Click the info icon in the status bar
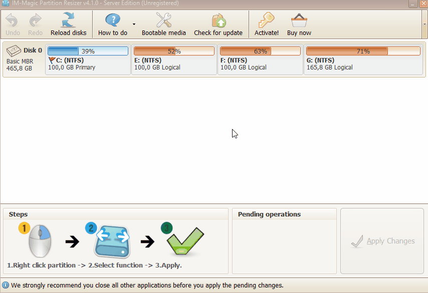The width and height of the screenshot is (428, 293). click(6, 285)
